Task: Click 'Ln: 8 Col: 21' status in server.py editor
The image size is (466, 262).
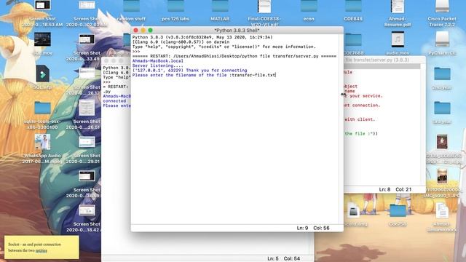Action: coord(395,189)
